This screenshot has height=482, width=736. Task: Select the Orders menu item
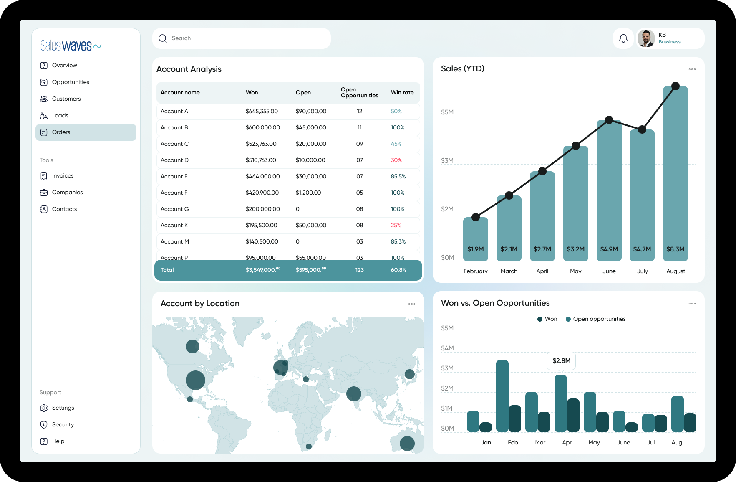tap(86, 132)
